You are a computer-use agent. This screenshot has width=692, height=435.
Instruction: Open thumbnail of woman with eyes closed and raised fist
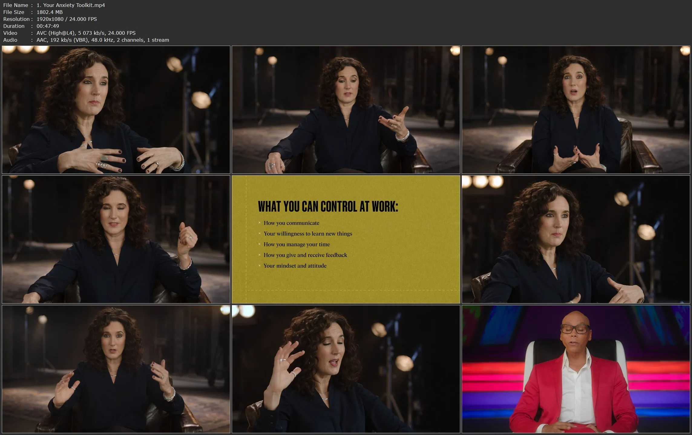click(x=116, y=239)
